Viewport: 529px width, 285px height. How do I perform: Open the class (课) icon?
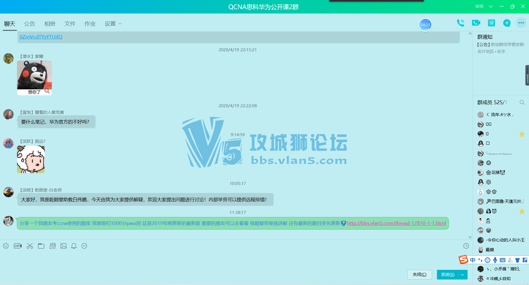[491, 23]
